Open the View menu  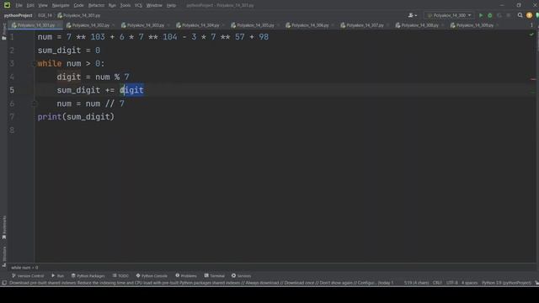coord(43,5)
